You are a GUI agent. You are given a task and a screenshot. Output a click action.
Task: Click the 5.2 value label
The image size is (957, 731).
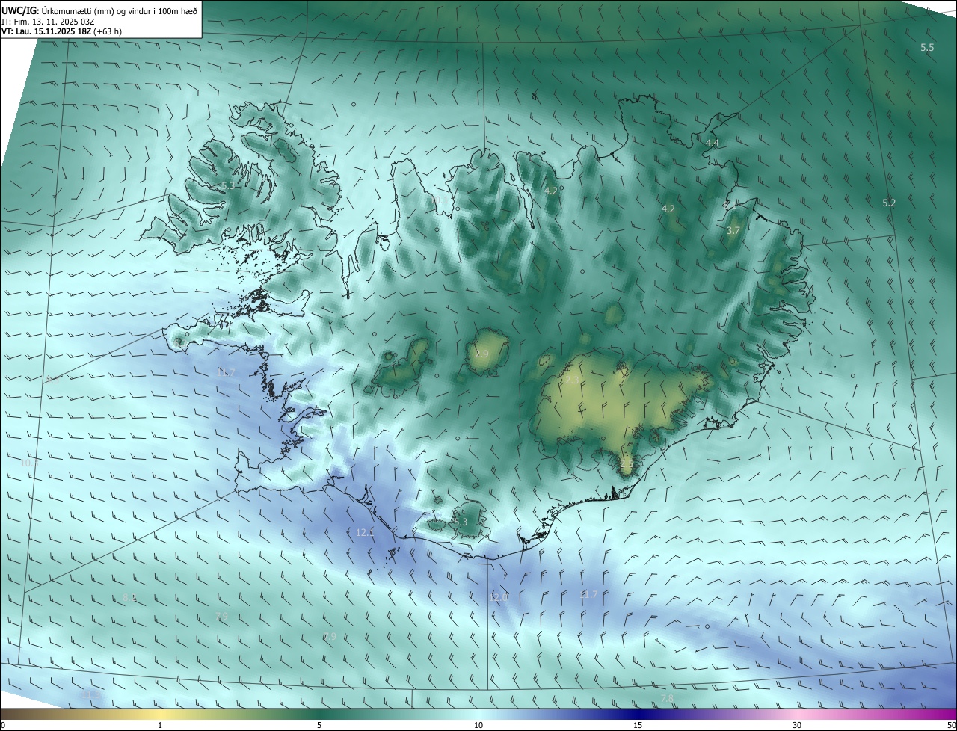[889, 203]
